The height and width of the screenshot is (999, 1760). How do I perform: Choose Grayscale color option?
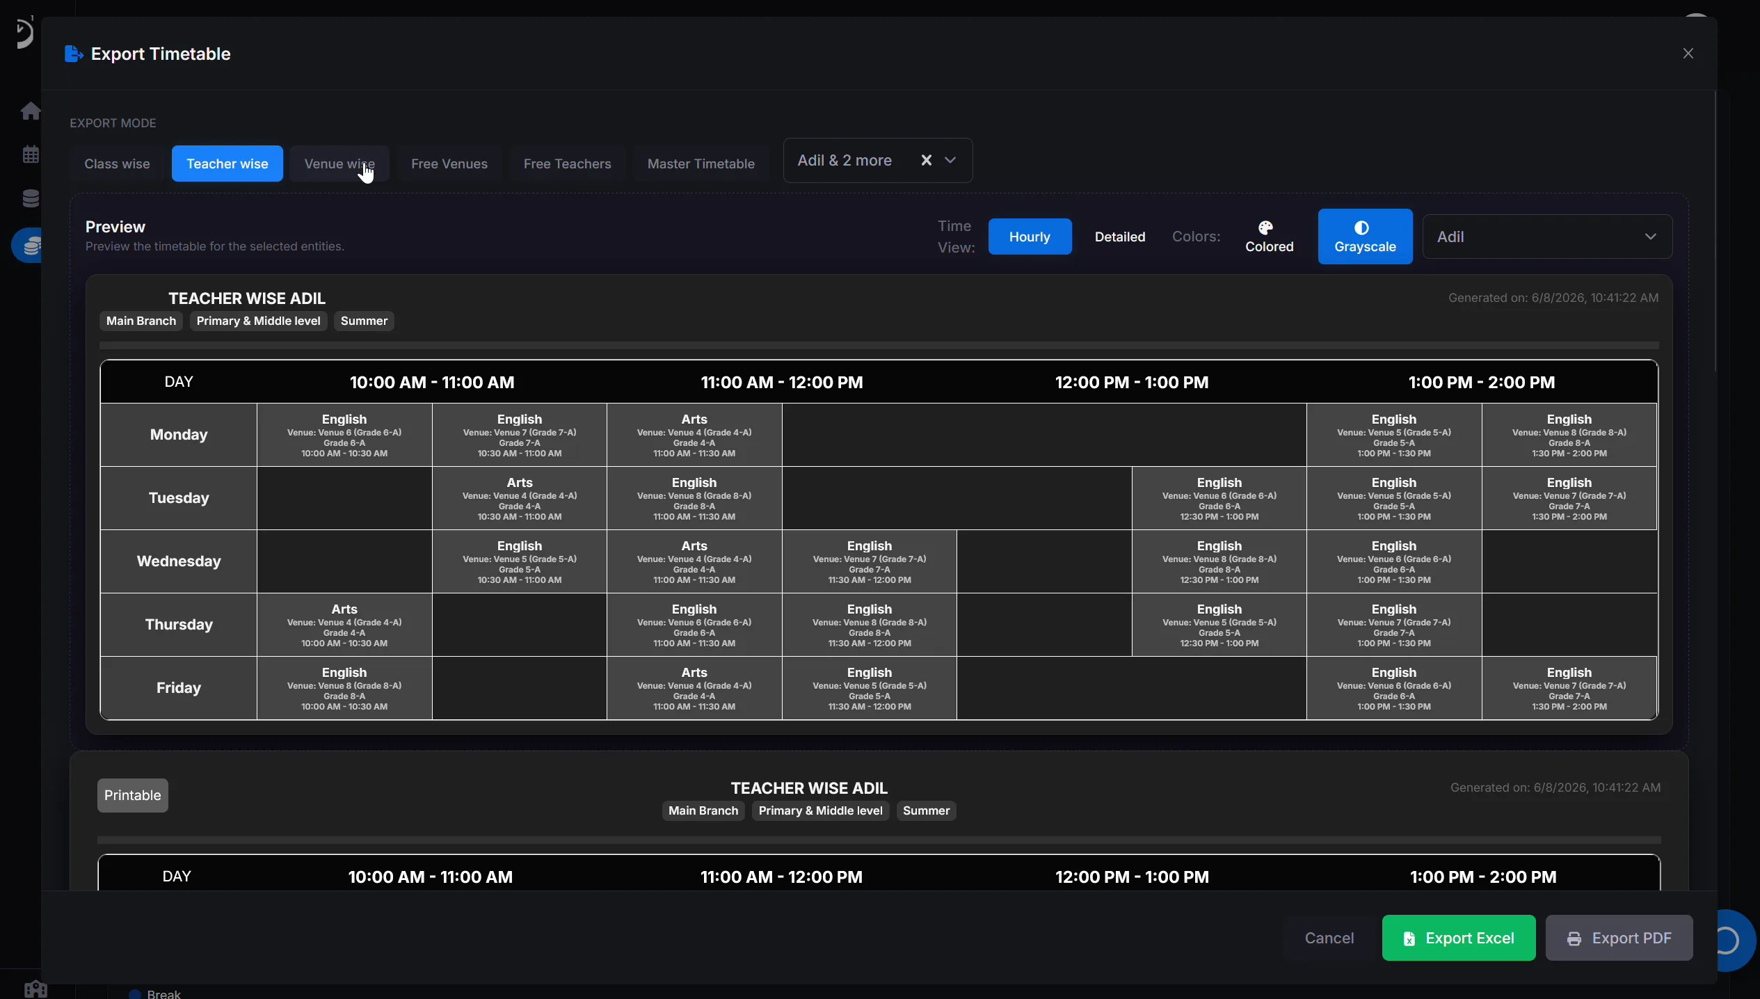tap(1365, 237)
